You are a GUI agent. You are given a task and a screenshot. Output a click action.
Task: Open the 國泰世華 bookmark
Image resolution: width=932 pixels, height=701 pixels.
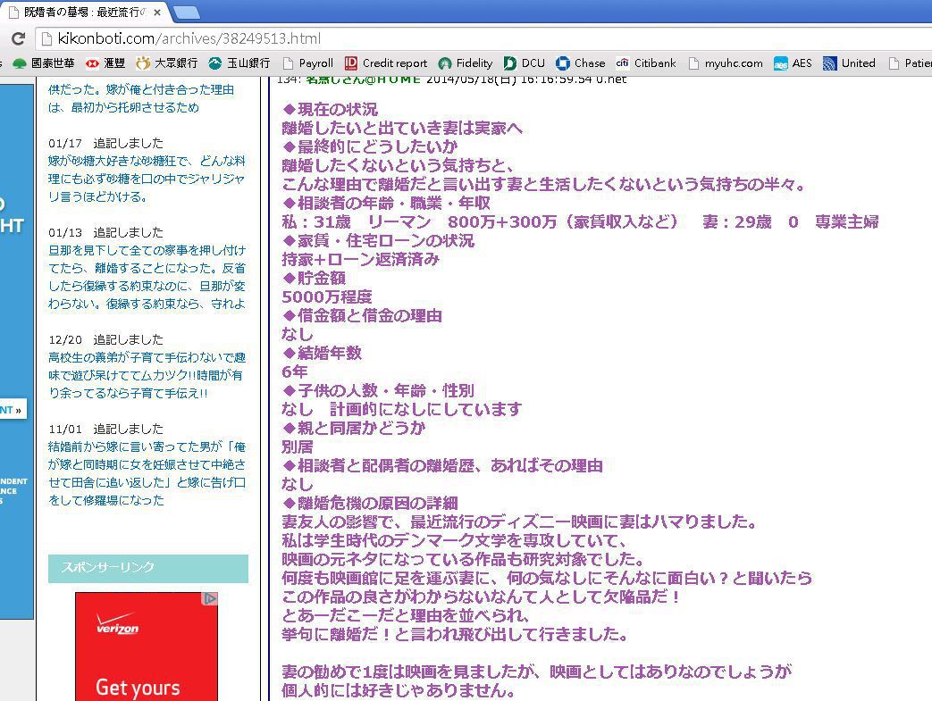45,63
